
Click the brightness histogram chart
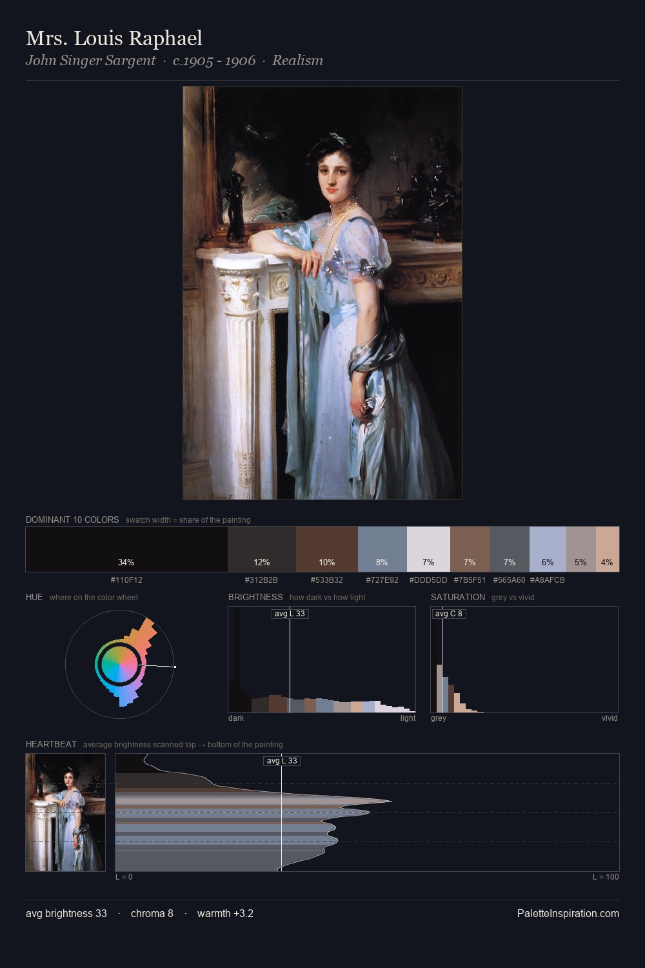(x=322, y=660)
